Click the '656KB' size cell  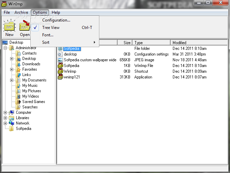click(125, 60)
